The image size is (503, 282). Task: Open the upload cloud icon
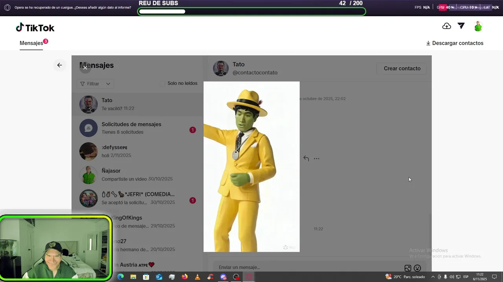[446, 26]
